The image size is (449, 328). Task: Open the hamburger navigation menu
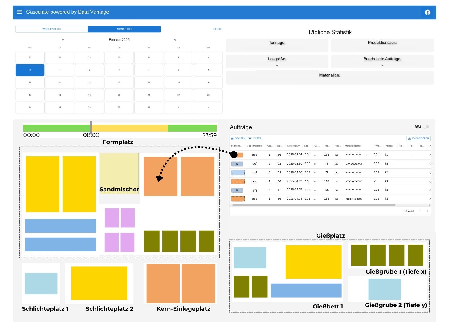20,12
